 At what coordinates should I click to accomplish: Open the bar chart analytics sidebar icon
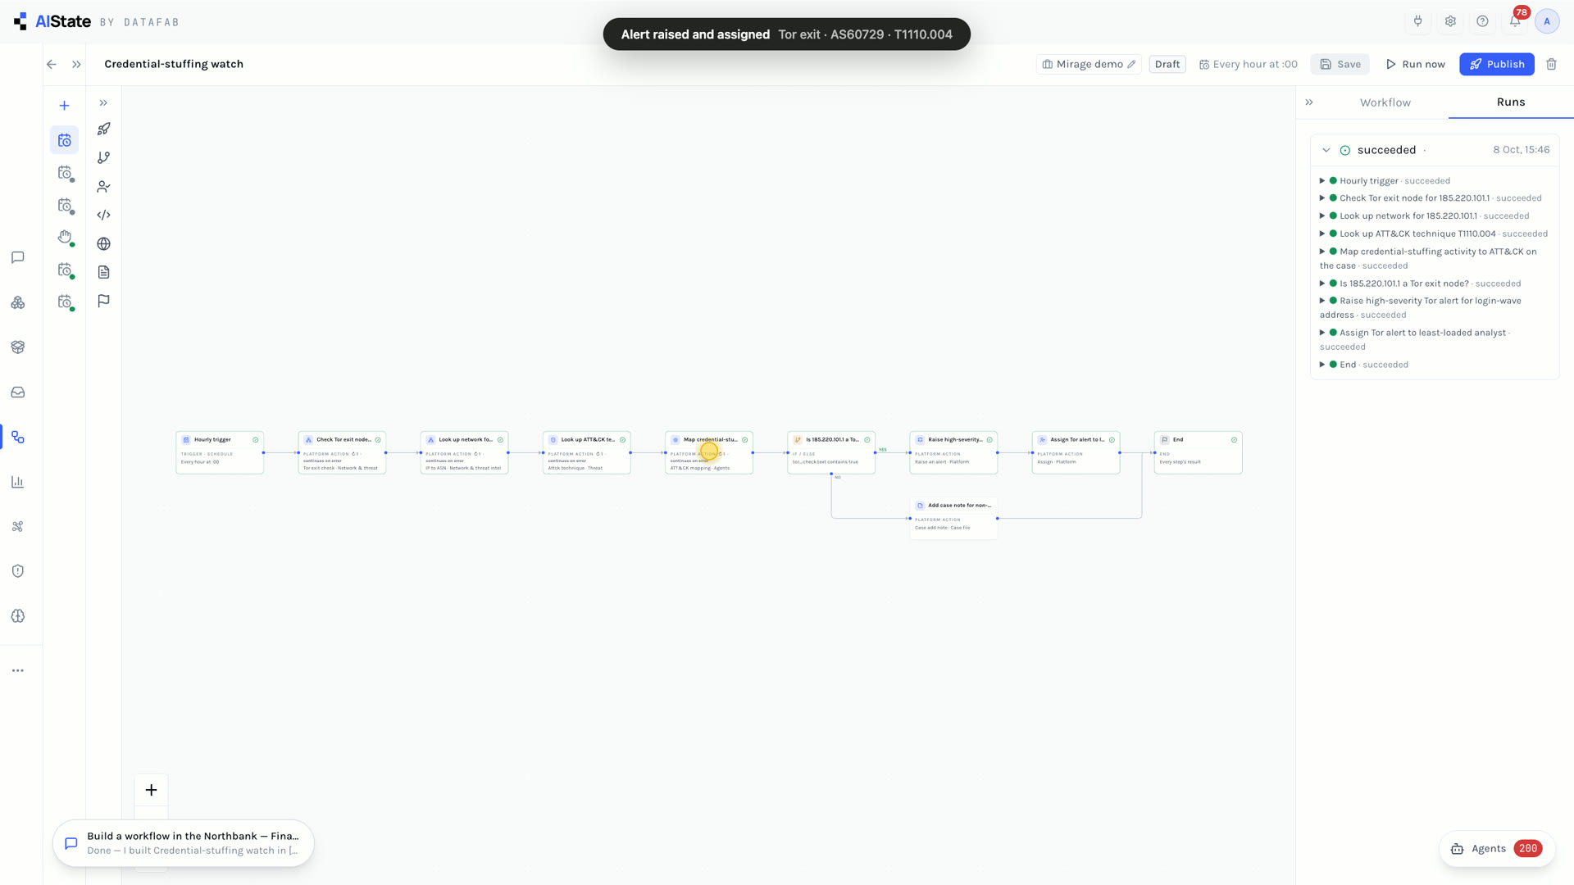pos(18,482)
